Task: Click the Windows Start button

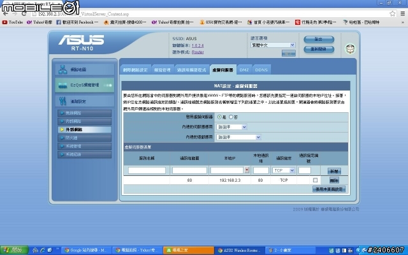Action: (14, 250)
